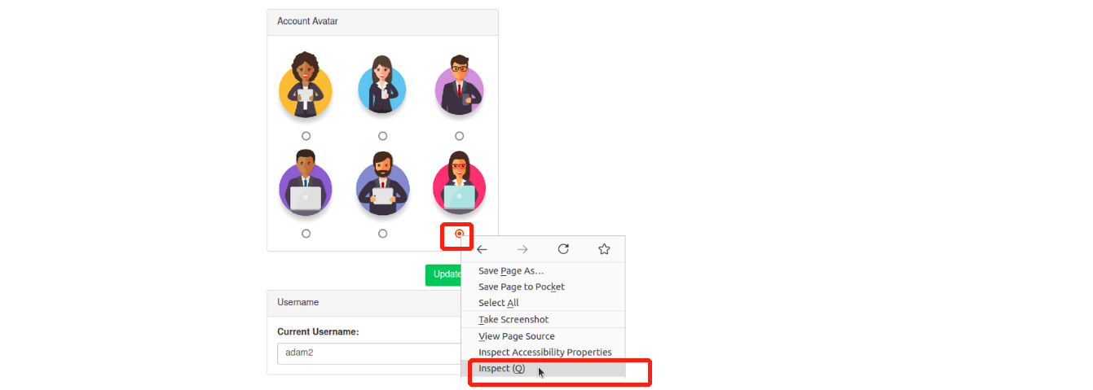Choose "Save Page As…" from the context menu
The width and height of the screenshot is (1093, 390).
coord(511,270)
